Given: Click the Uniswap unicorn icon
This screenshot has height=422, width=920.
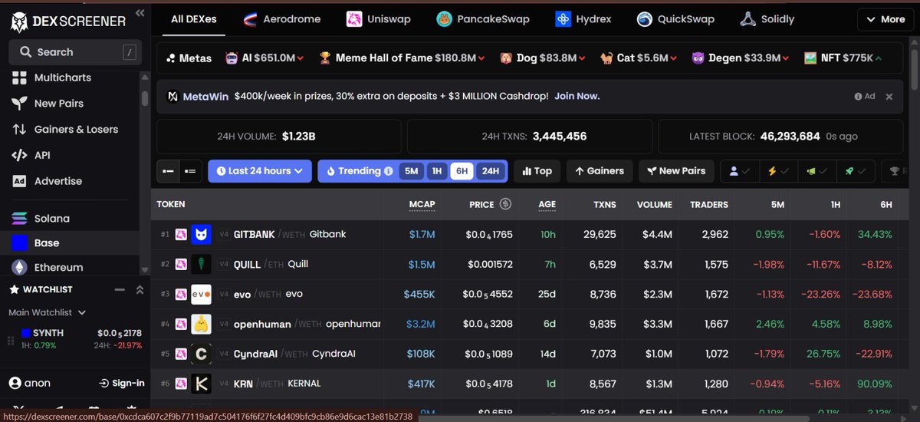Looking at the screenshot, I should (353, 19).
